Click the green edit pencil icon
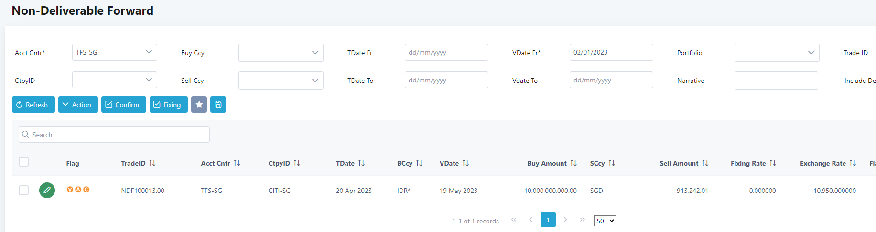 pyautogui.click(x=47, y=190)
